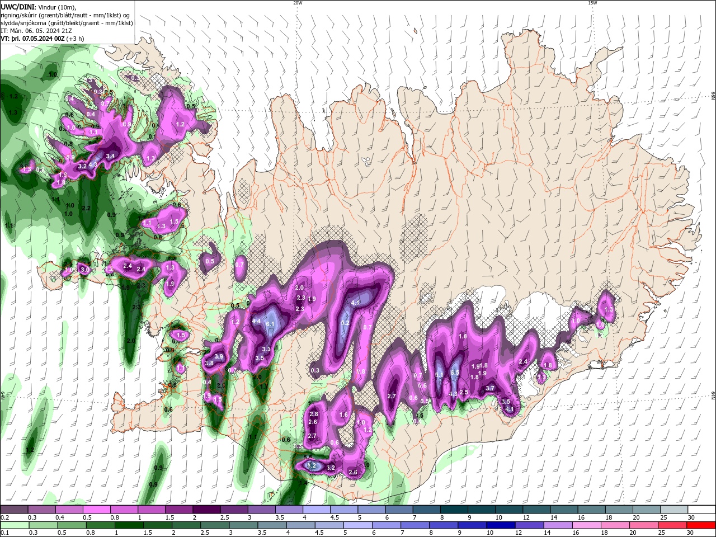Pick upper legend swatch between 4 and 4.5
Viewport: 716px width, 537px height.
pyautogui.click(x=317, y=510)
